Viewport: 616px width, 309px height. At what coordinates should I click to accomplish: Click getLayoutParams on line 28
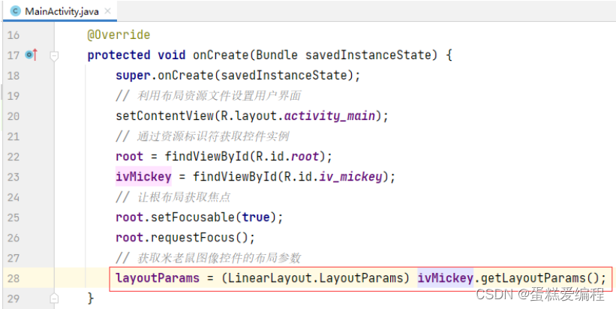533,278
